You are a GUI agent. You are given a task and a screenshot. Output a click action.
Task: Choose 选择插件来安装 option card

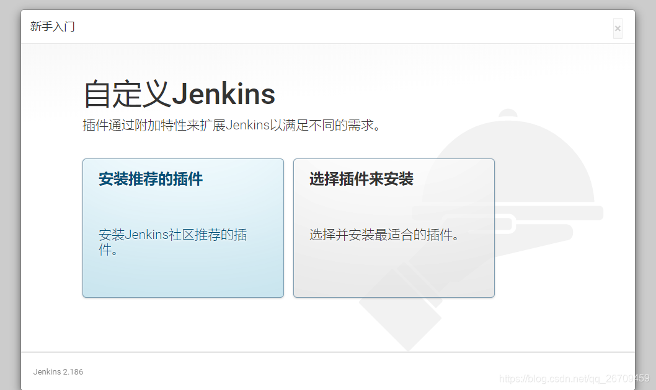pos(394,228)
